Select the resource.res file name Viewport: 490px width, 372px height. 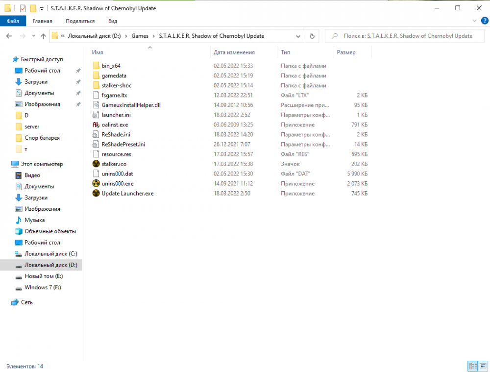(x=116, y=154)
